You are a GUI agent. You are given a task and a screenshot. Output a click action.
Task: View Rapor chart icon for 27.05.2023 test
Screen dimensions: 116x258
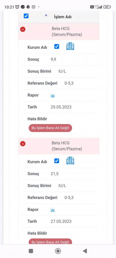tap(52, 210)
